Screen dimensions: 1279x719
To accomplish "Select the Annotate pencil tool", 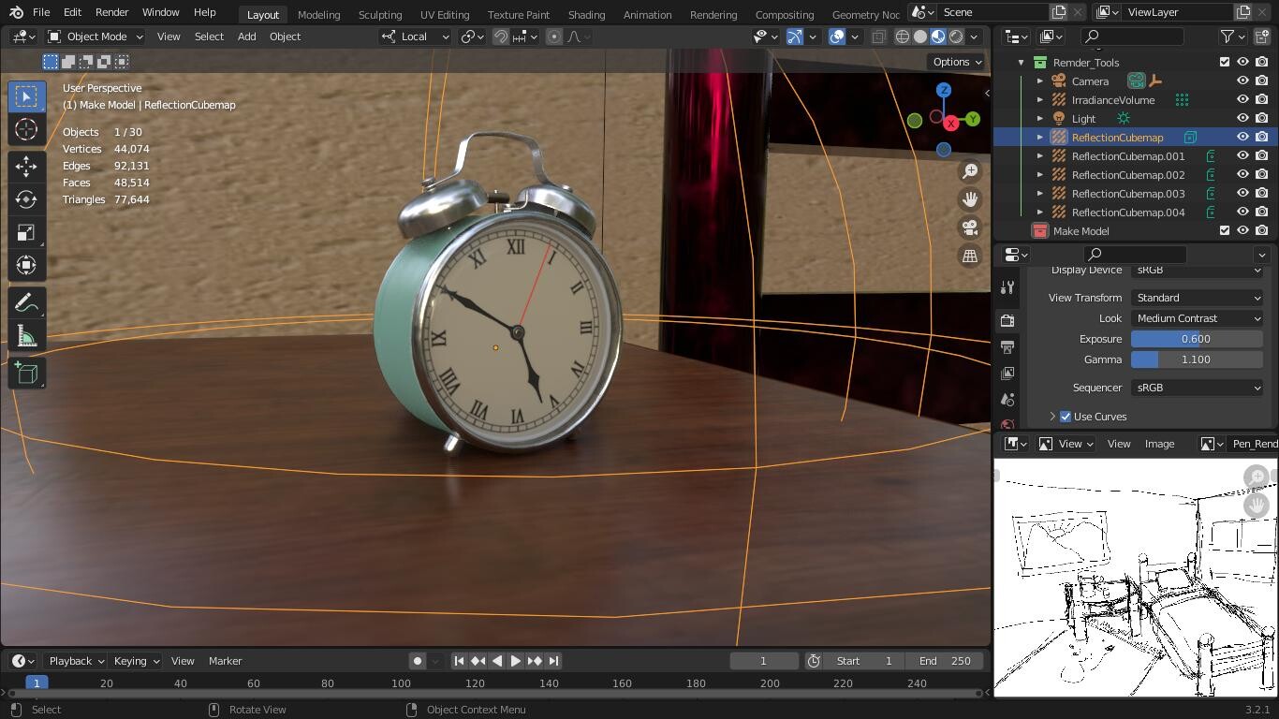I will click(26, 303).
